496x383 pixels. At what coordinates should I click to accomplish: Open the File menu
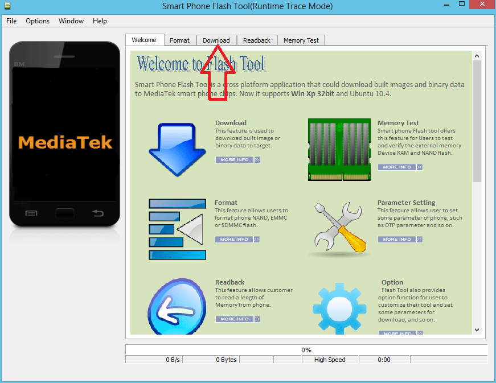click(11, 21)
